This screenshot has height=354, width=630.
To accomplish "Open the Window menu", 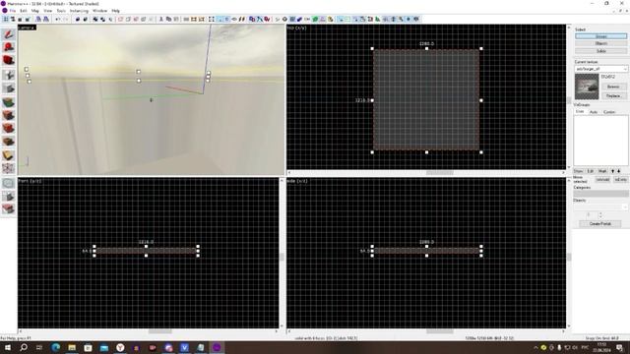I will [99, 11].
